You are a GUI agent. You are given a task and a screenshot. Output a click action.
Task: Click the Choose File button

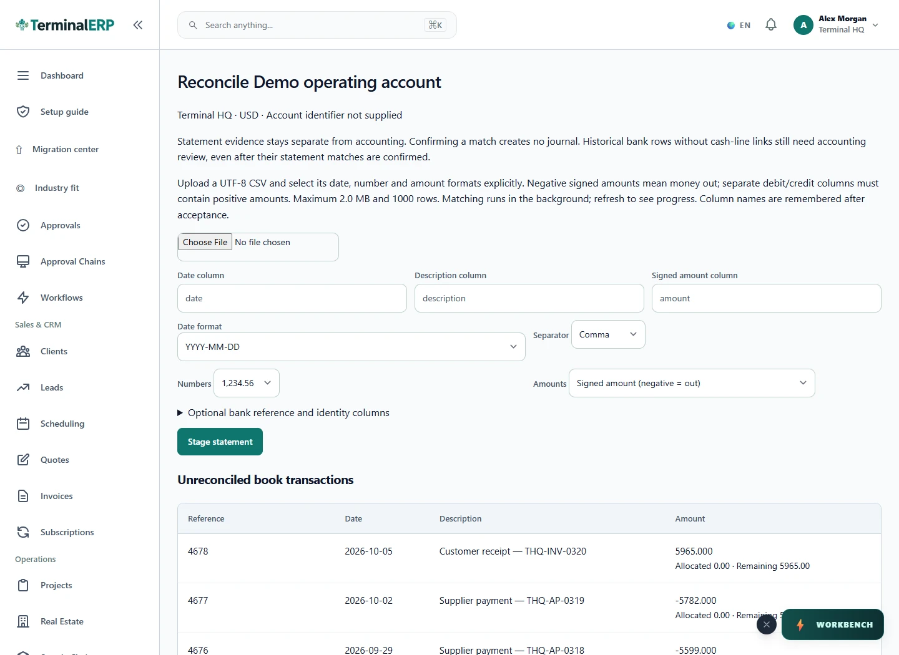coord(205,242)
